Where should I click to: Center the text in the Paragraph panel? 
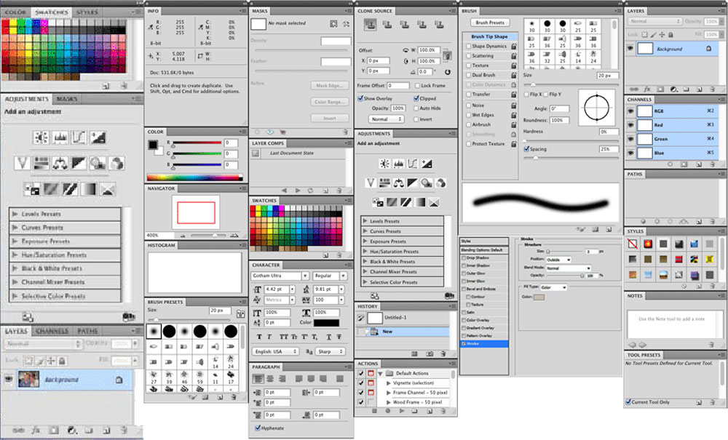270,379
